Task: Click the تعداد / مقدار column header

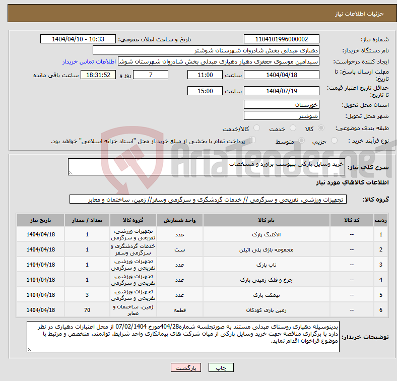Action: coord(87,220)
